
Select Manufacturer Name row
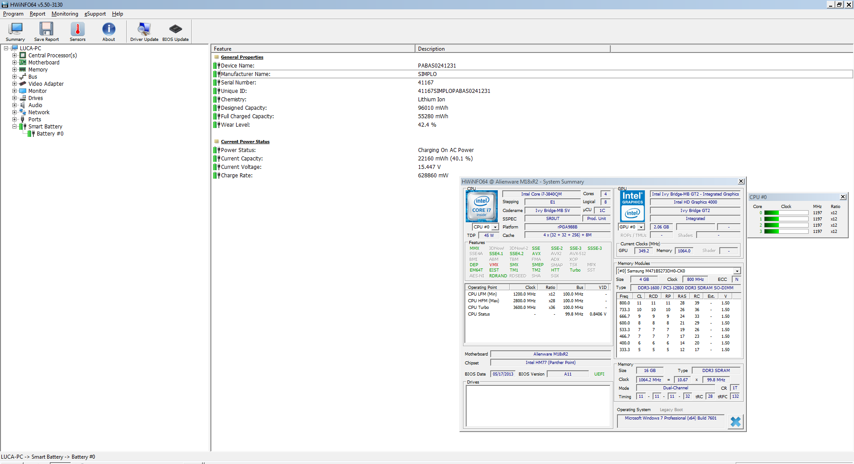532,74
